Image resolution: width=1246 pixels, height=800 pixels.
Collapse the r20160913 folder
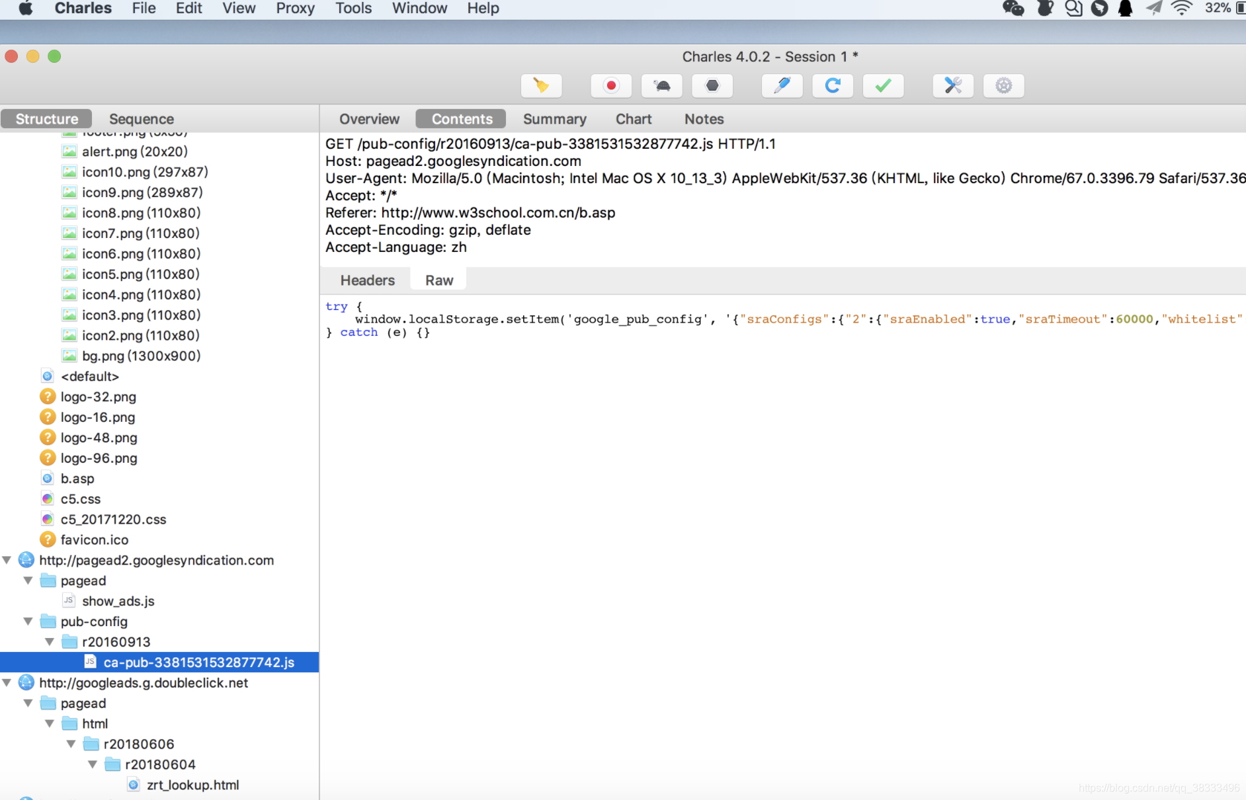50,642
